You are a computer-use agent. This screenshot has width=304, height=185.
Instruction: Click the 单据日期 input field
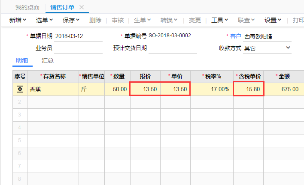click(78, 36)
